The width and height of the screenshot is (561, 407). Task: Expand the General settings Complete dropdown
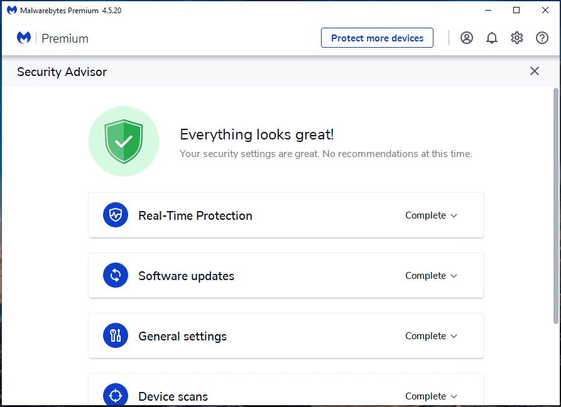tap(431, 335)
